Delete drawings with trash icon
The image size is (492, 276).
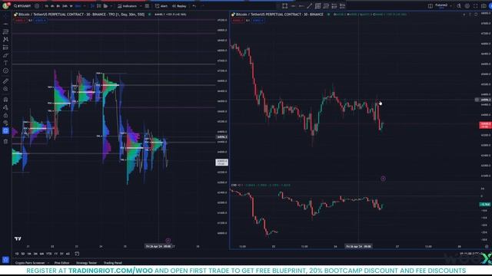(5, 141)
